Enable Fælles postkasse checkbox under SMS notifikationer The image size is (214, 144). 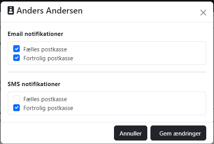[17, 99]
